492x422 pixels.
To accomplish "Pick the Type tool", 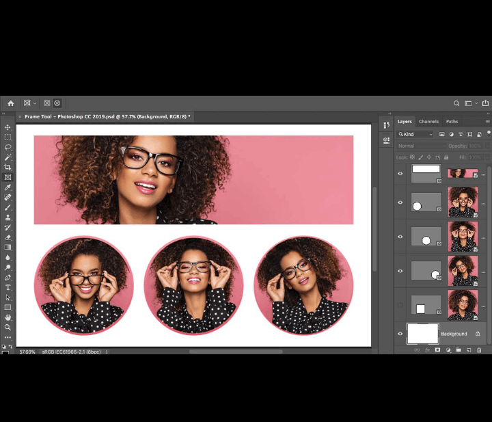I will click(x=8, y=287).
